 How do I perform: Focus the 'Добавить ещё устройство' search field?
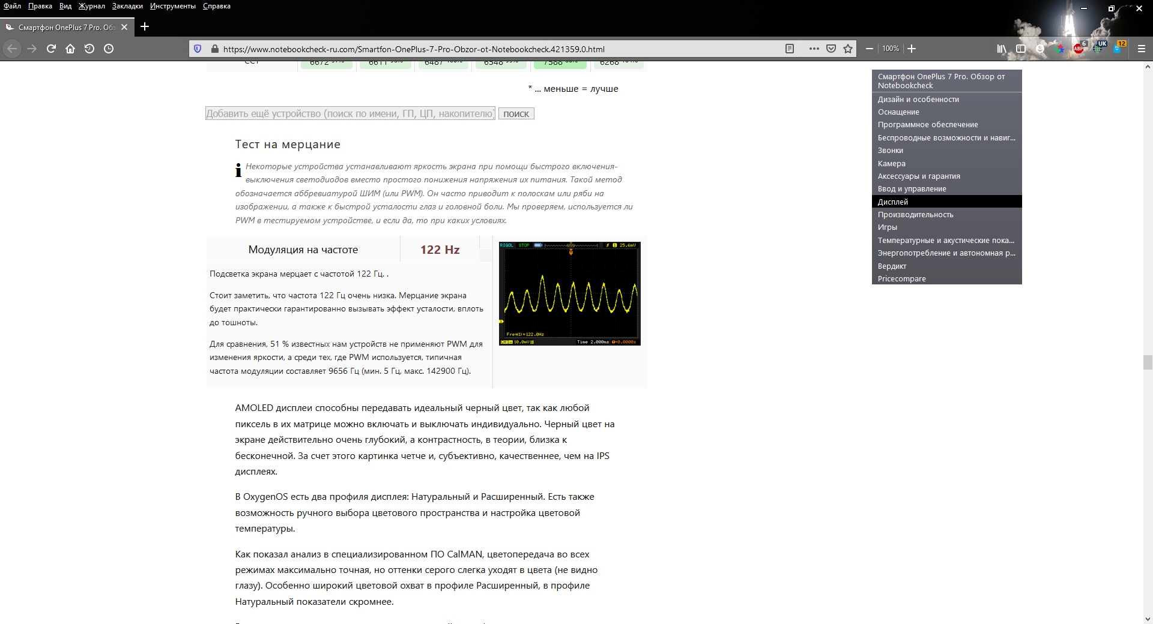pos(350,113)
